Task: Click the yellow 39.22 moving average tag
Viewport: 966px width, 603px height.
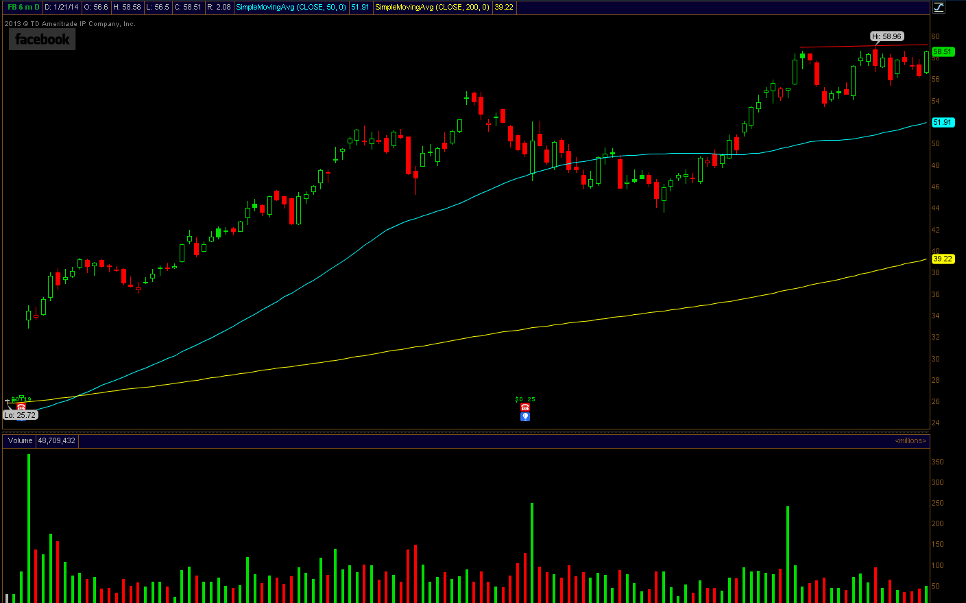Action: [943, 259]
